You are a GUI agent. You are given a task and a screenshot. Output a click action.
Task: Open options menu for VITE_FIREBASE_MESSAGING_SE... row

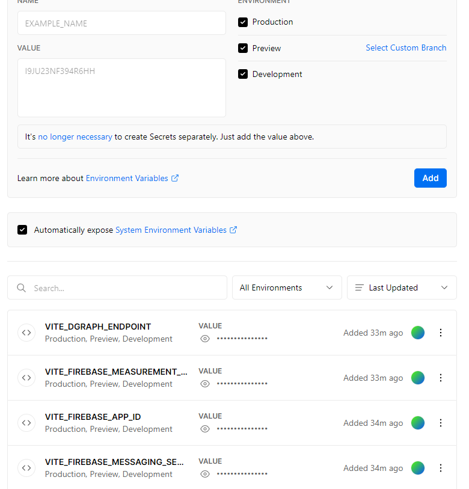pos(441,468)
